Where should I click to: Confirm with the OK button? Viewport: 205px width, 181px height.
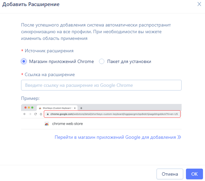(194, 174)
